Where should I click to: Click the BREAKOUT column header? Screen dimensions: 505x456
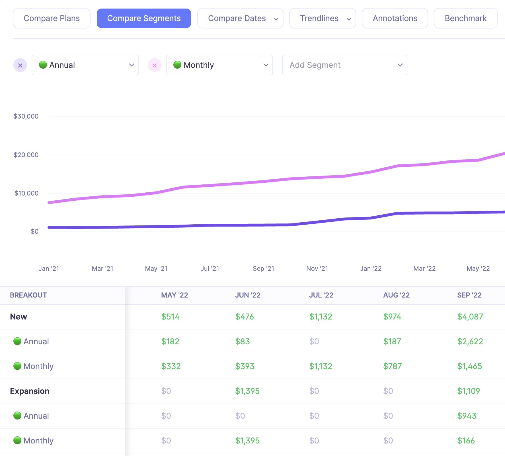tap(28, 295)
